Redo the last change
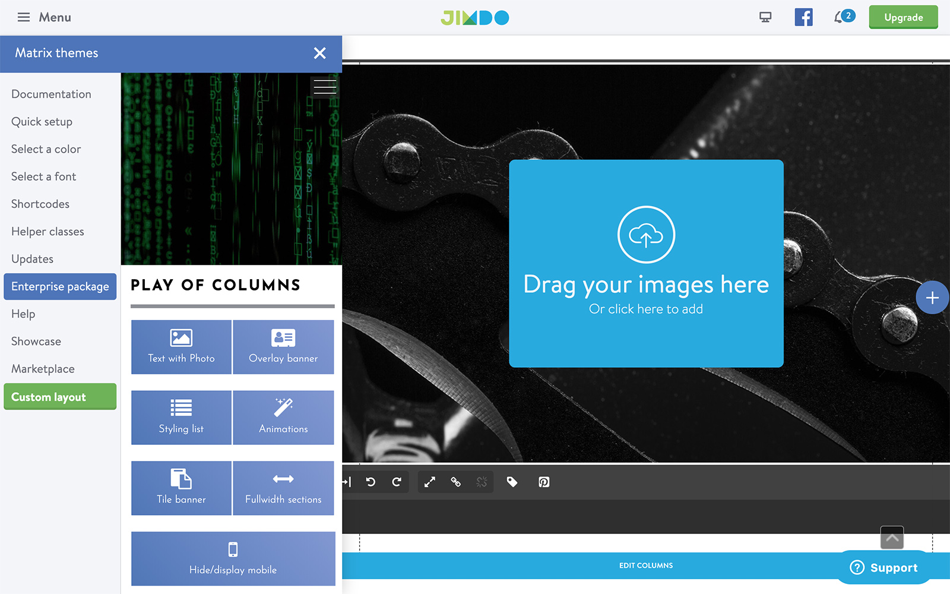The height and width of the screenshot is (594, 950). pyautogui.click(x=397, y=482)
